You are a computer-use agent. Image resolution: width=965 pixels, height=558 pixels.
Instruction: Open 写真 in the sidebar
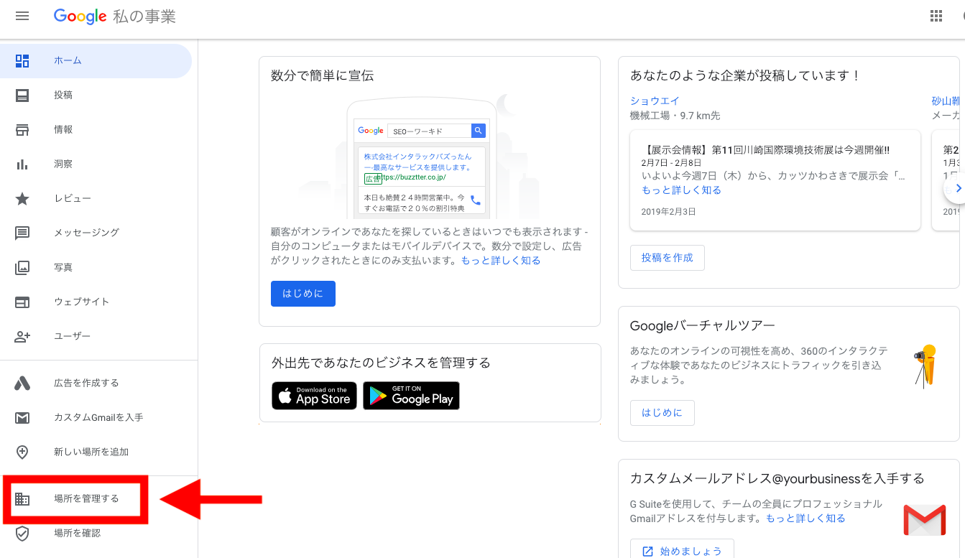click(96, 268)
